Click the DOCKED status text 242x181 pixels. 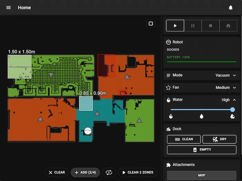(173, 50)
